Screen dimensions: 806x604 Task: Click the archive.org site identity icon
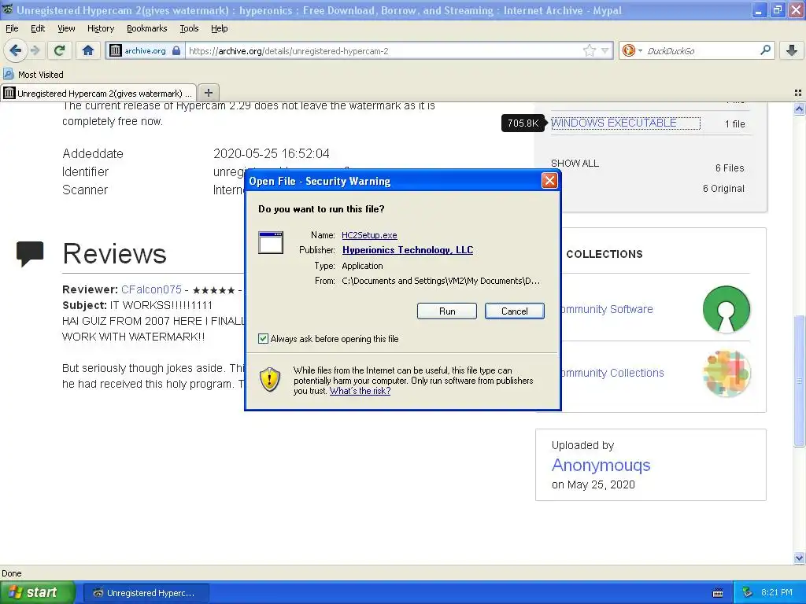pyautogui.click(x=116, y=50)
